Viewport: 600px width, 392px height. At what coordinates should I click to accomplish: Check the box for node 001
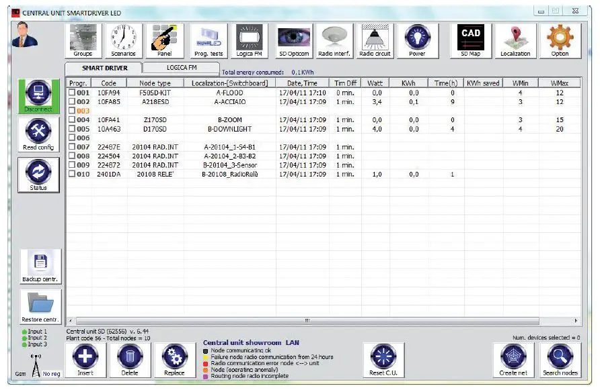click(72, 93)
